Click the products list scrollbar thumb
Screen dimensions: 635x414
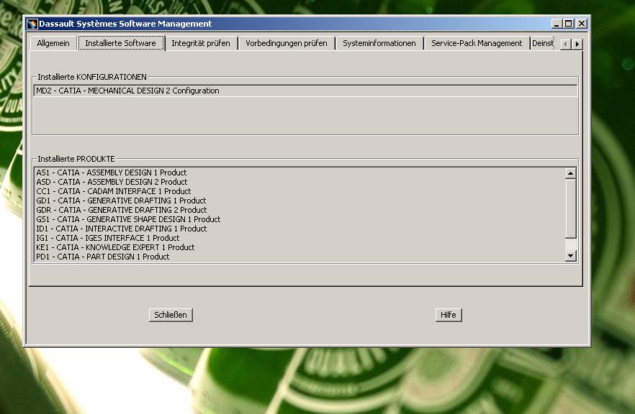click(x=571, y=208)
